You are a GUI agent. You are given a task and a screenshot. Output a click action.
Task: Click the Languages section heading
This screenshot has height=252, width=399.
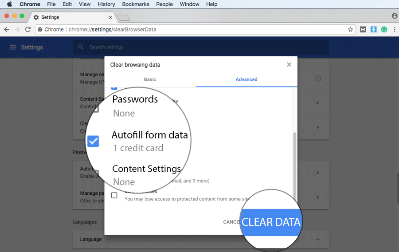[85, 222]
